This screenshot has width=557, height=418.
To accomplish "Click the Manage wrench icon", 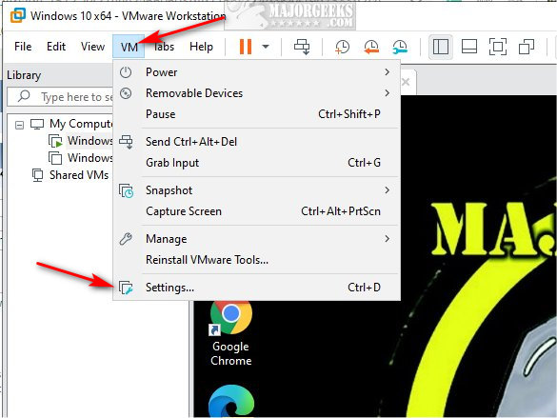I will click(x=126, y=239).
